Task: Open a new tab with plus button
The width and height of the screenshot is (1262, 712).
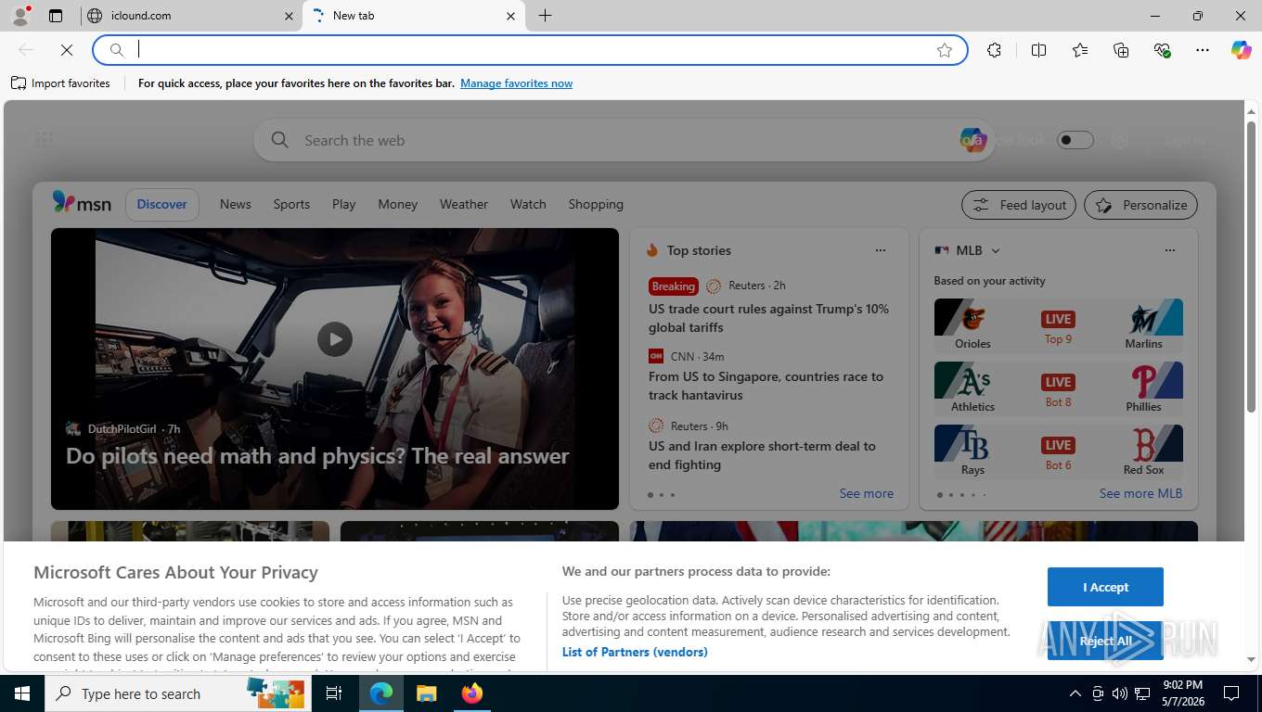Action: [546, 16]
